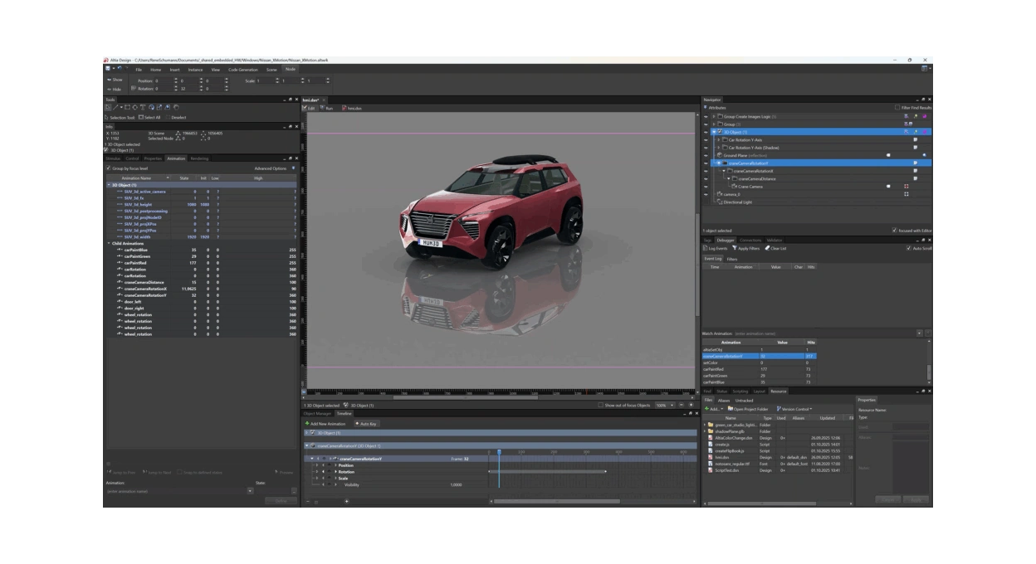Click the timeline playhead marker at frame 32
Viewport: 1036px width, 564px height.
click(499, 452)
